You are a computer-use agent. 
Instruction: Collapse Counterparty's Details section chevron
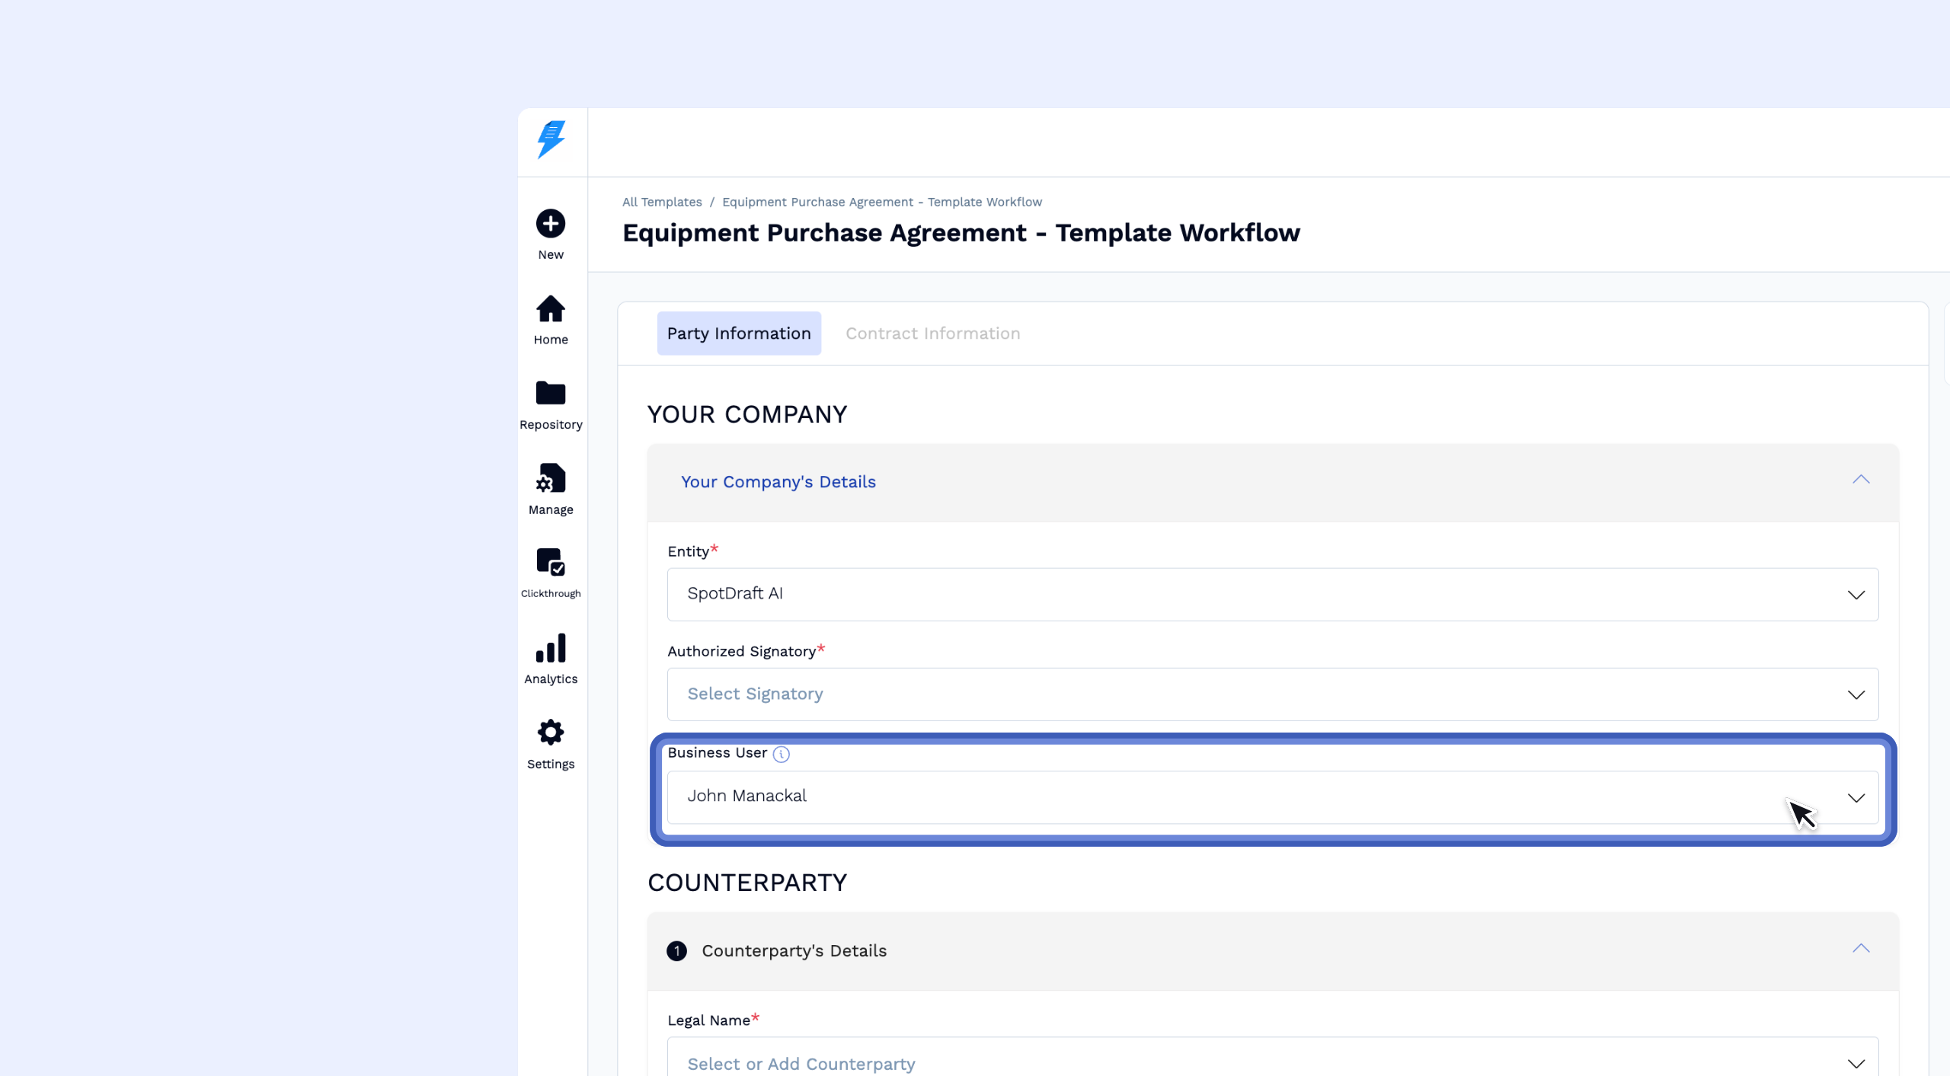pos(1861,949)
